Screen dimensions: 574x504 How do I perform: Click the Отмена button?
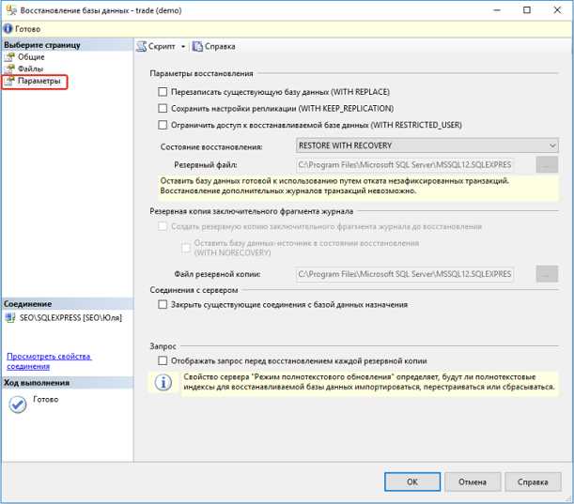(473, 481)
